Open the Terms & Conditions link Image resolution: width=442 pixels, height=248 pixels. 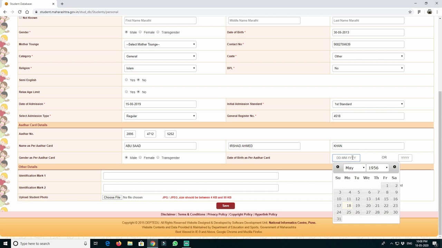191,214
